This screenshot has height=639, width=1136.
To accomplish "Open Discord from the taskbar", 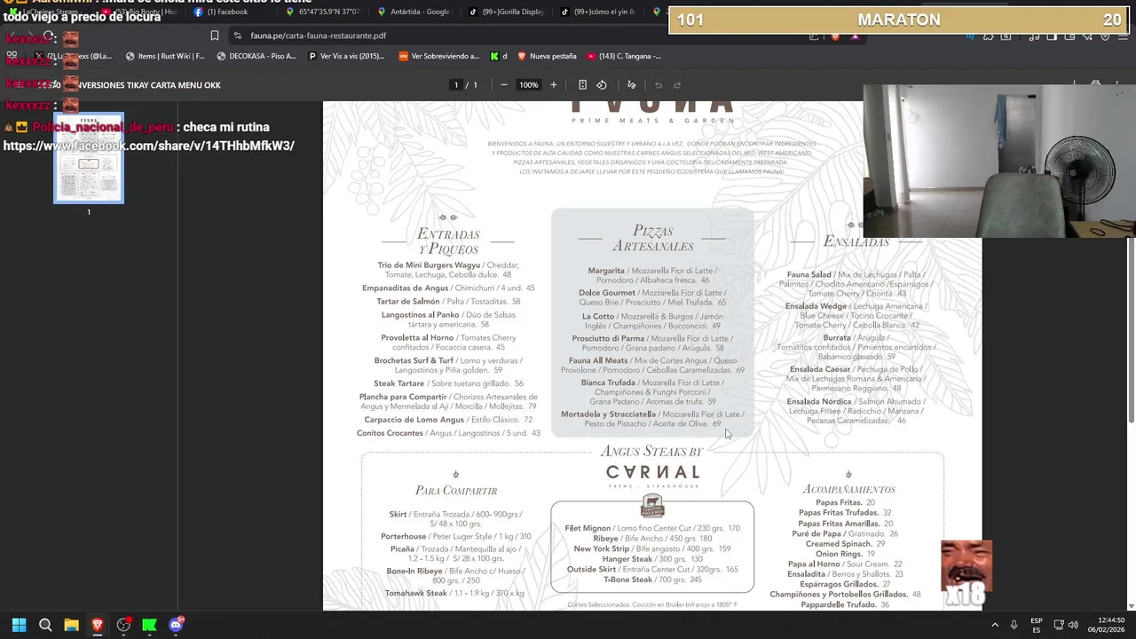I will (176, 625).
